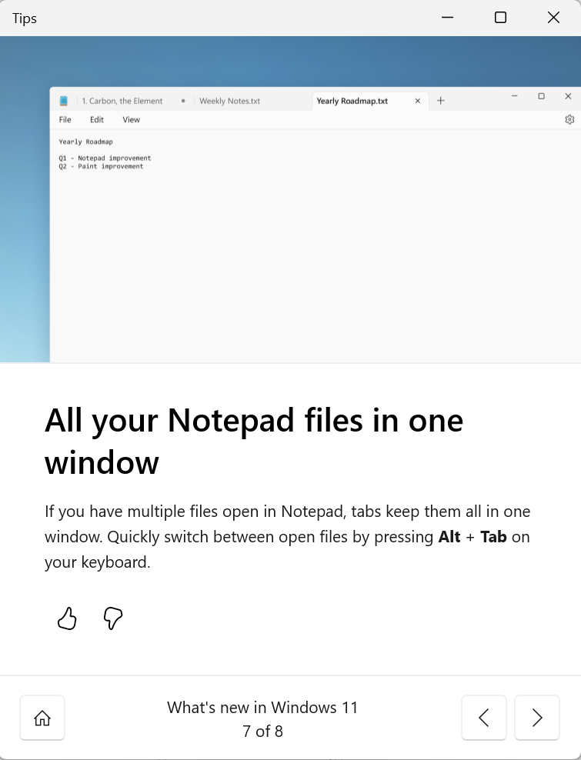Click the illustrated Notepad minimize icon

point(515,96)
